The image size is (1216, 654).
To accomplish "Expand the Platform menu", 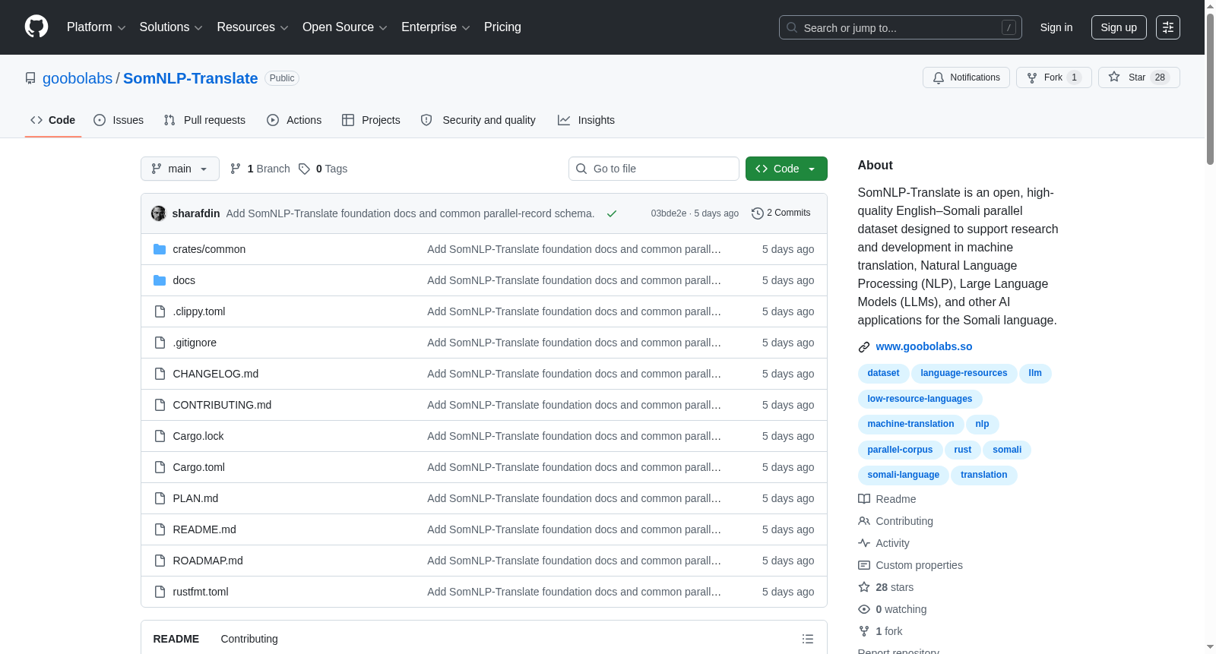I will [97, 27].
